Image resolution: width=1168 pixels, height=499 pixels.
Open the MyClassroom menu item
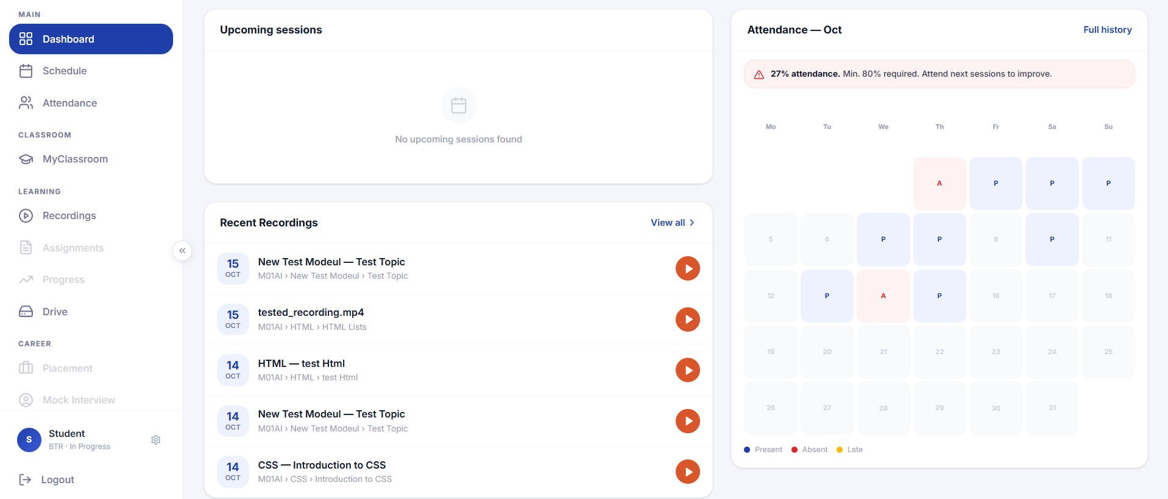click(x=91, y=159)
